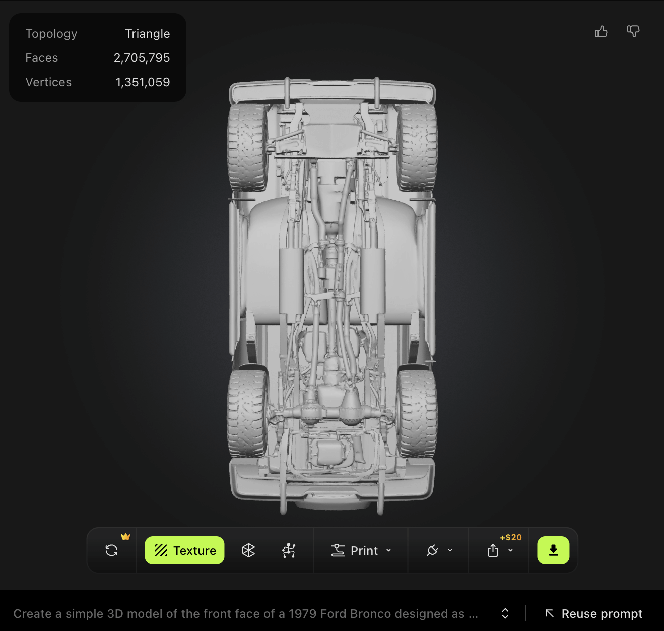664x631 pixels.
Task: Select the wireframe view icon
Action: tap(249, 550)
